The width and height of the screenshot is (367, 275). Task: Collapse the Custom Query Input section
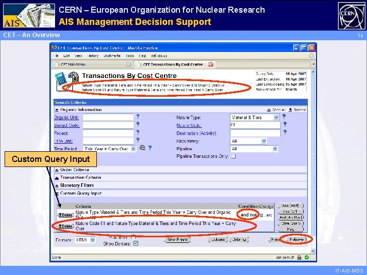(x=57, y=194)
